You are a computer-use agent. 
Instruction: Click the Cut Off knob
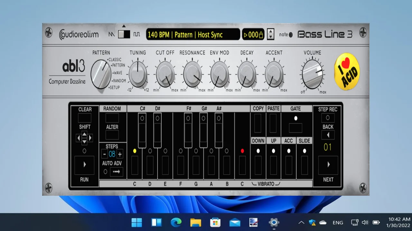(x=165, y=74)
